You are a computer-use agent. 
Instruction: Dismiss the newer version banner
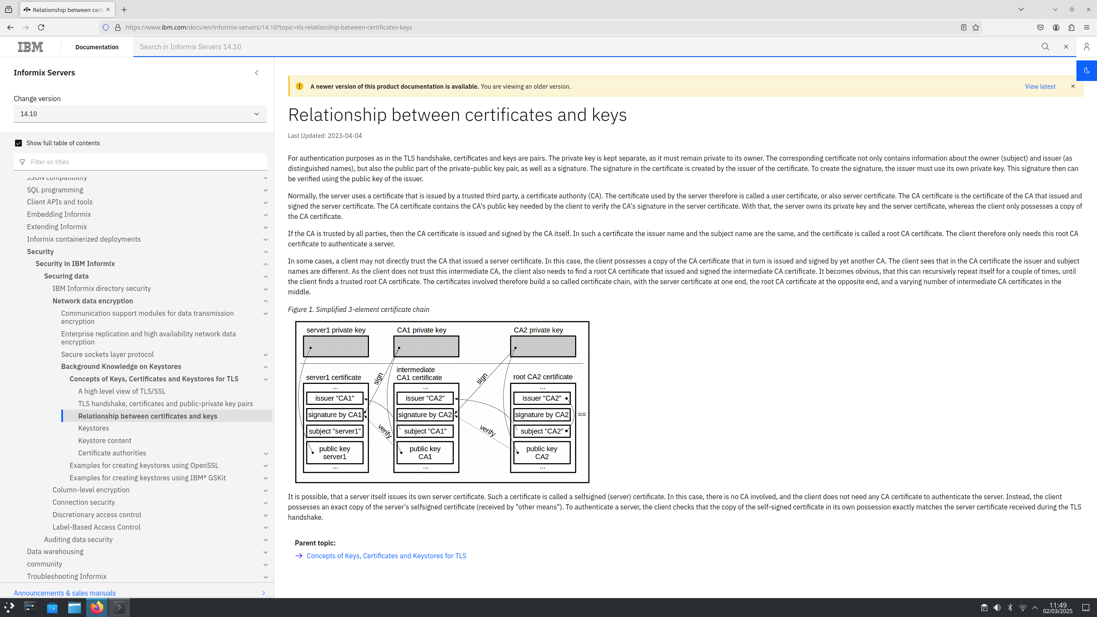coord(1073,86)
